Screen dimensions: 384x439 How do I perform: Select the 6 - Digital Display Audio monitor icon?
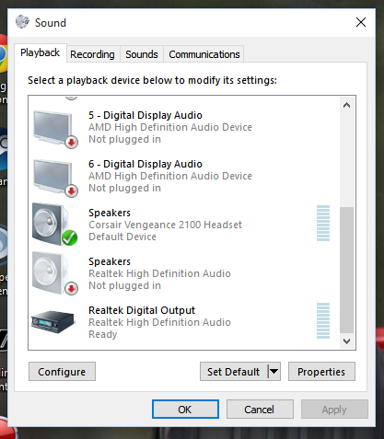click(x=54, y=178)
